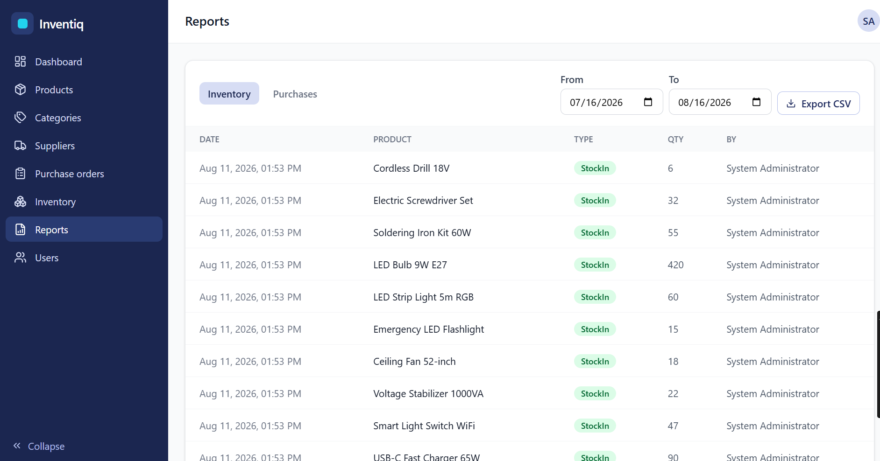Open Purchase orders menu label

pyautogui.click(x=70, y=174)
